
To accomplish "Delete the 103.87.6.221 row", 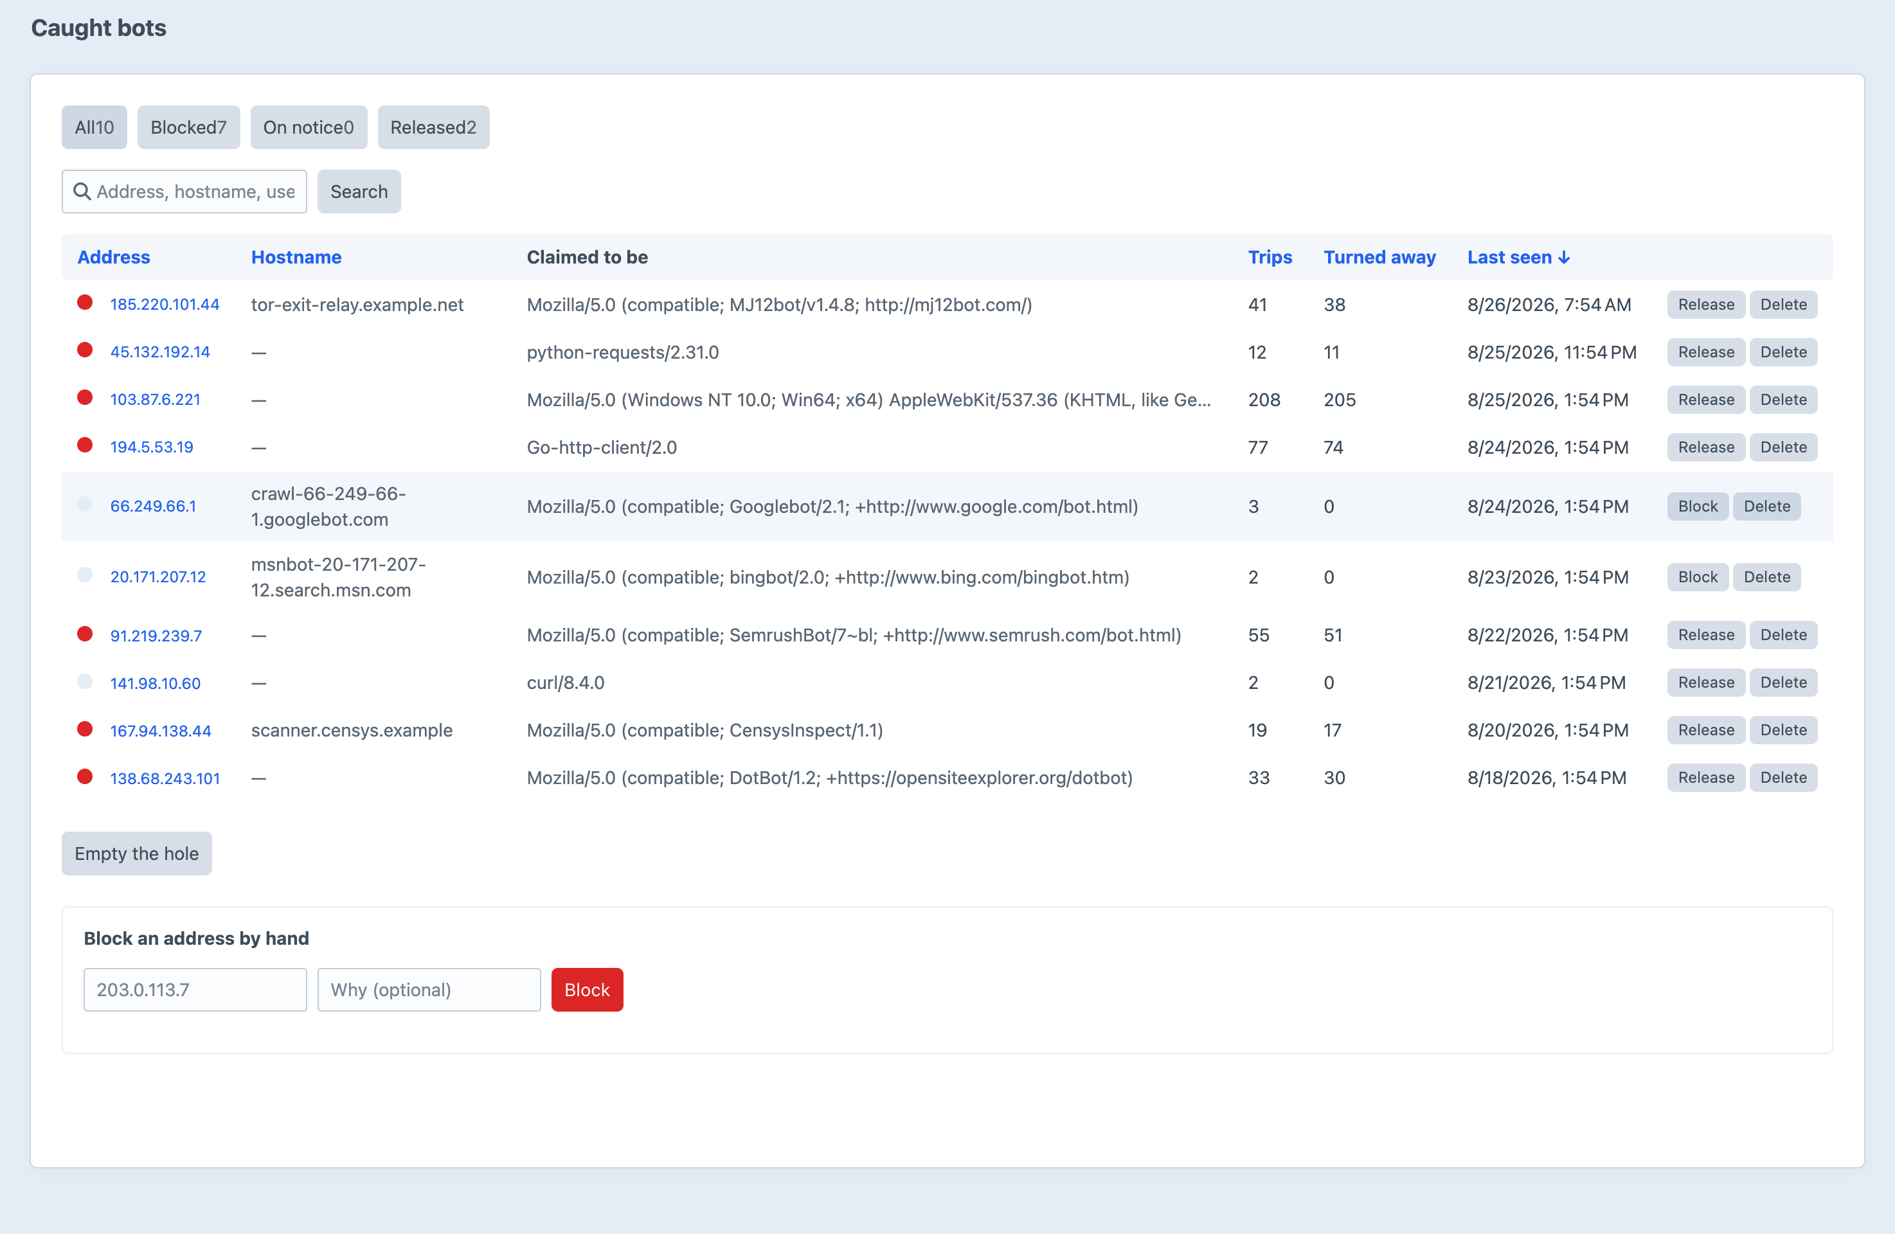I will (x=1783, y=400).
